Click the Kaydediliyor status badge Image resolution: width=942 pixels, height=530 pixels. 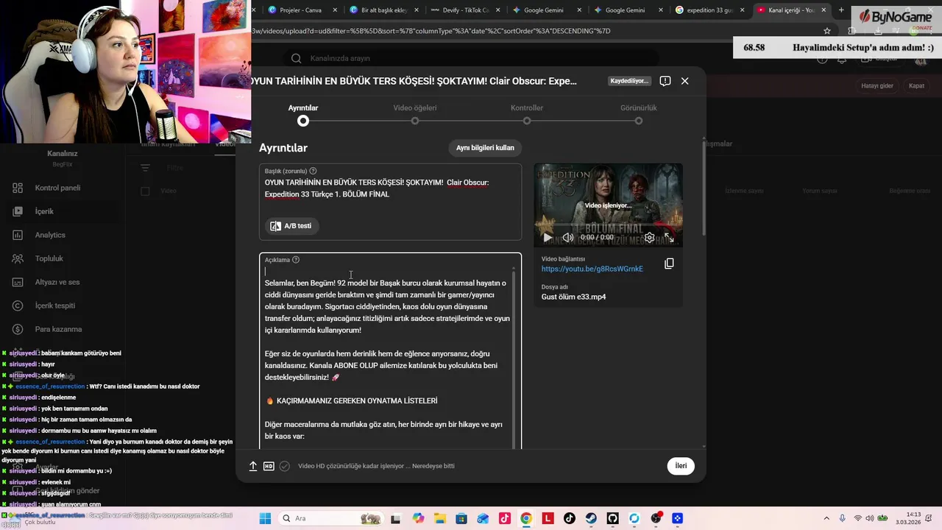pyautogui.click(x=629, y=81)
